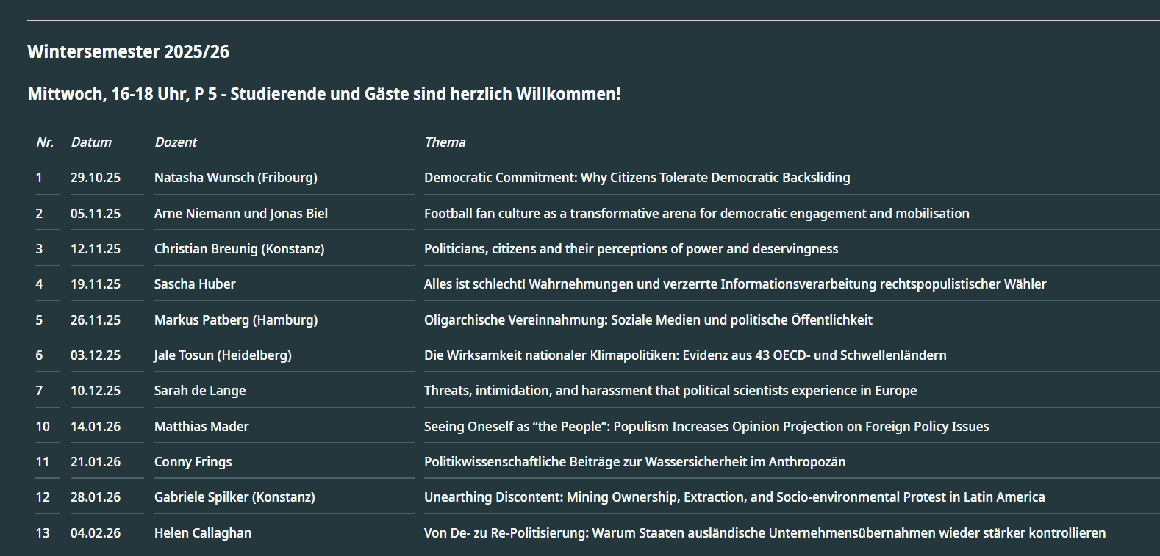Click the date 05.11.25
The height and width of the screenshot is (556, 1160).
(96, 214)
